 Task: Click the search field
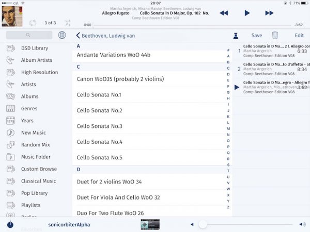click(29, 35)
